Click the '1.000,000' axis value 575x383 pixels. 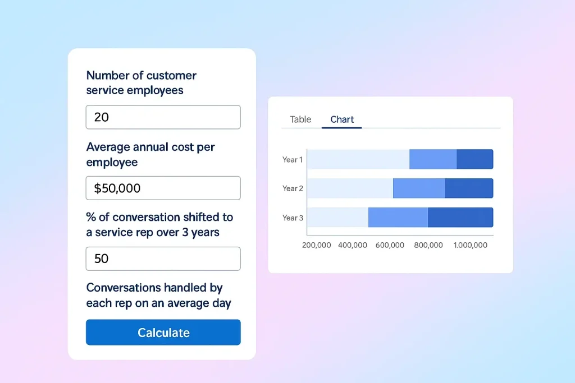click(471, 245)
